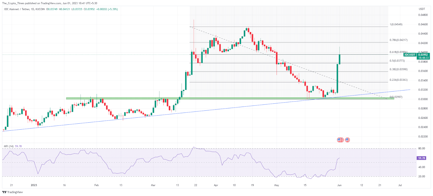433x196 pixels.
Task: Click the 80.00 level on MFI scale
Action: click(422, 148)
